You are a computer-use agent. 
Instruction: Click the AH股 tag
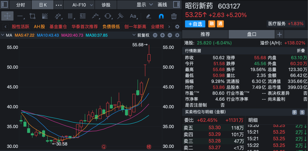(39, 27)
